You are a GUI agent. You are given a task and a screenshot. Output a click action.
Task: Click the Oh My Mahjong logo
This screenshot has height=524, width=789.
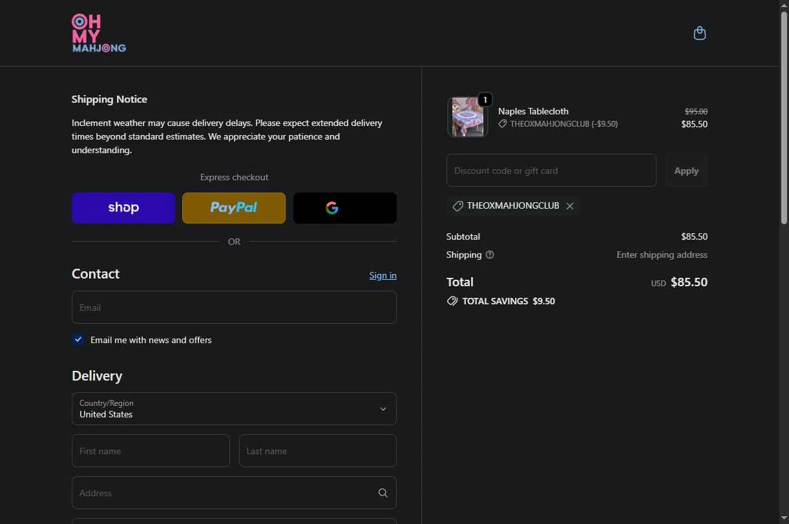click(99, 33)
